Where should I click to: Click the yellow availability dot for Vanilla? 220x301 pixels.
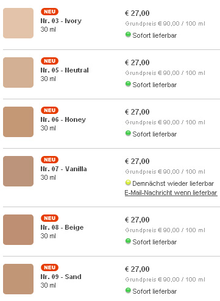coord(128,183)
